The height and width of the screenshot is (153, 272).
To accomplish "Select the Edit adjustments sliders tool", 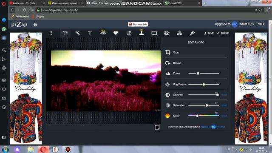I will click(65, 33).
